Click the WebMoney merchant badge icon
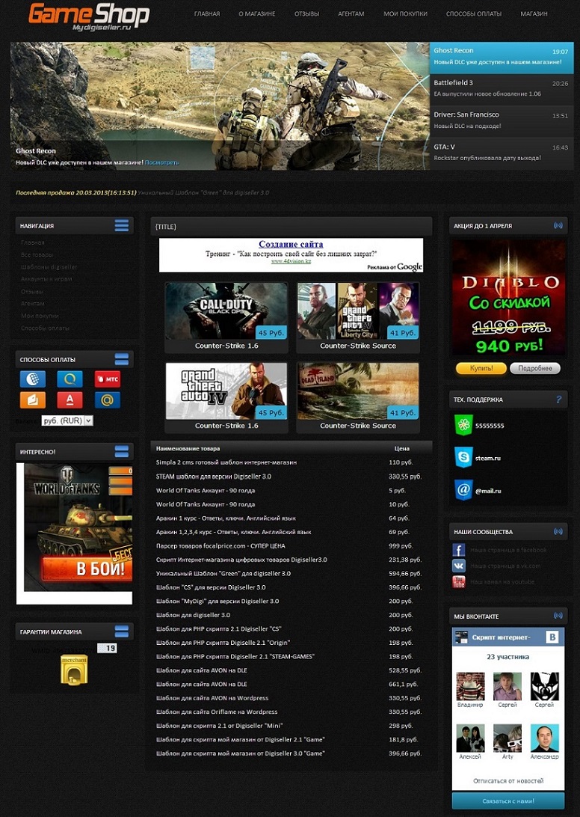580x817 pixels. click(75, 670)
